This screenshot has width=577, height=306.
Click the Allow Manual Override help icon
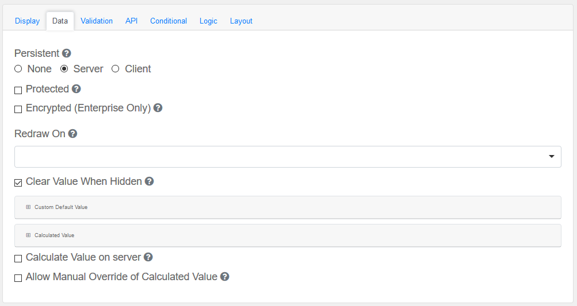[x=225, y=277]
